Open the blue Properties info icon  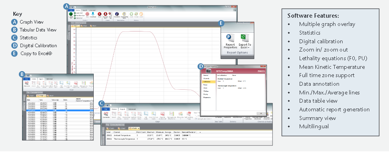click(117, 14)
